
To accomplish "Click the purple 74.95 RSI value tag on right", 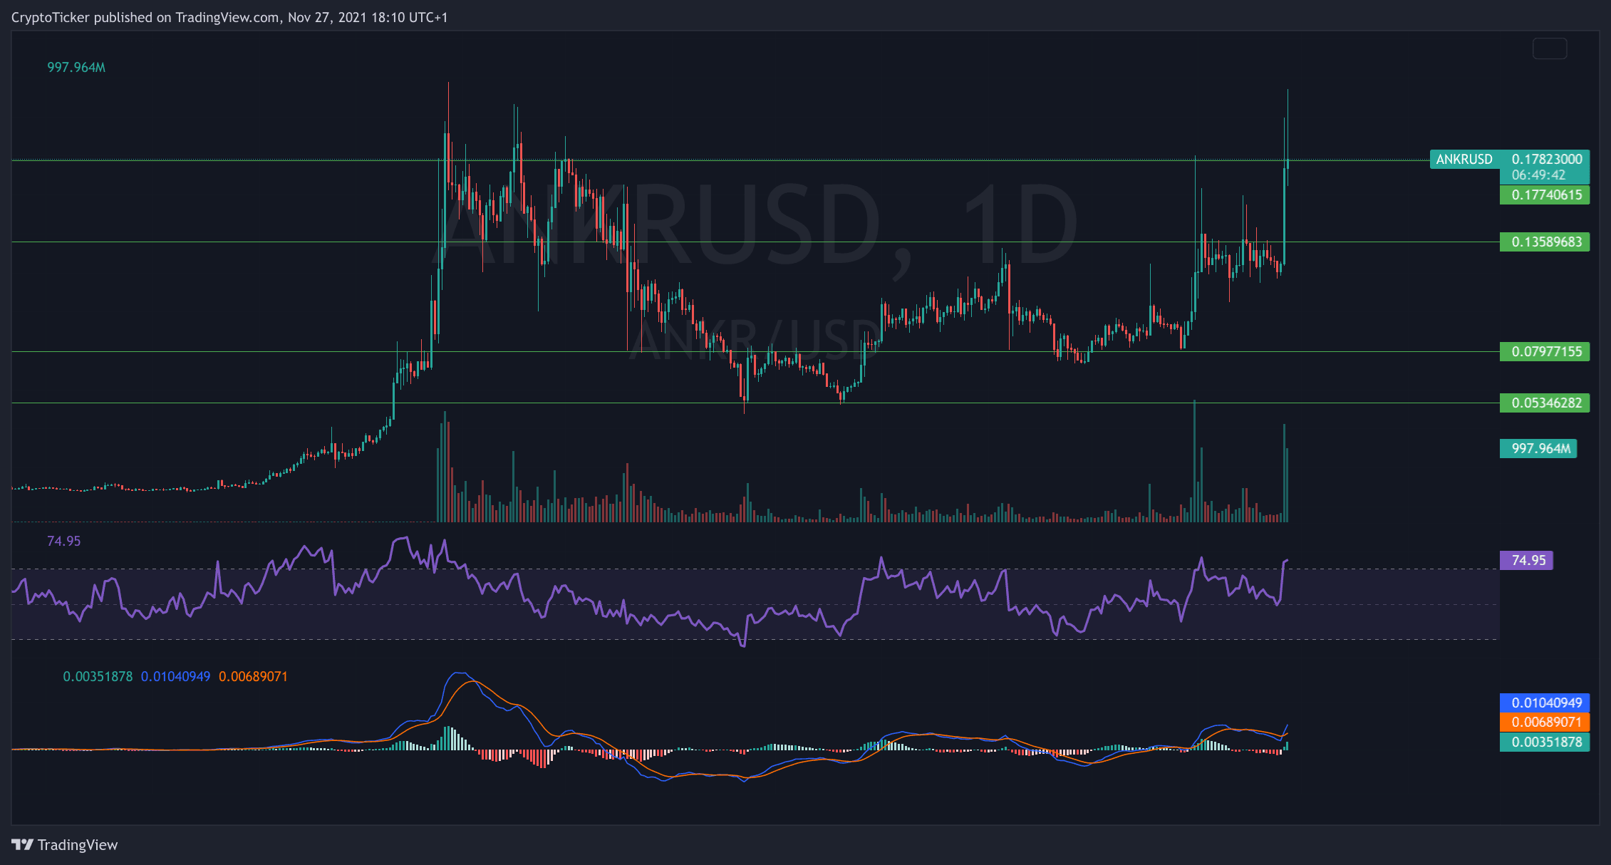I will (1528, 561).
